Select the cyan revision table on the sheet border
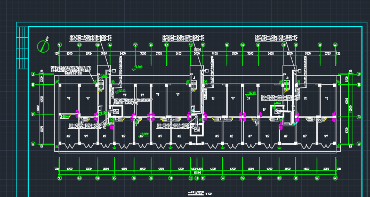 22,48
